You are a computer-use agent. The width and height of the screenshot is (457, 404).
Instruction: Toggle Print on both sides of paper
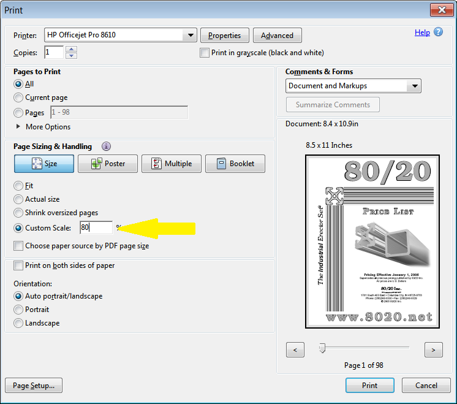point(18,265)
